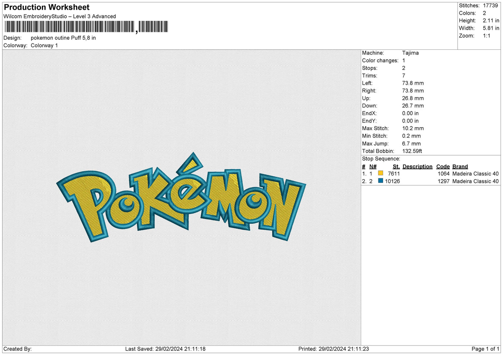Click the 'St.' column header

(x=396, y=166)
